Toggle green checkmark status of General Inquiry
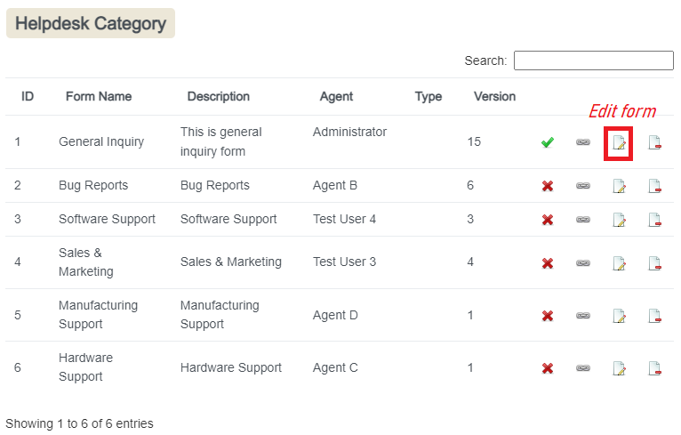 tap(548, 142)
